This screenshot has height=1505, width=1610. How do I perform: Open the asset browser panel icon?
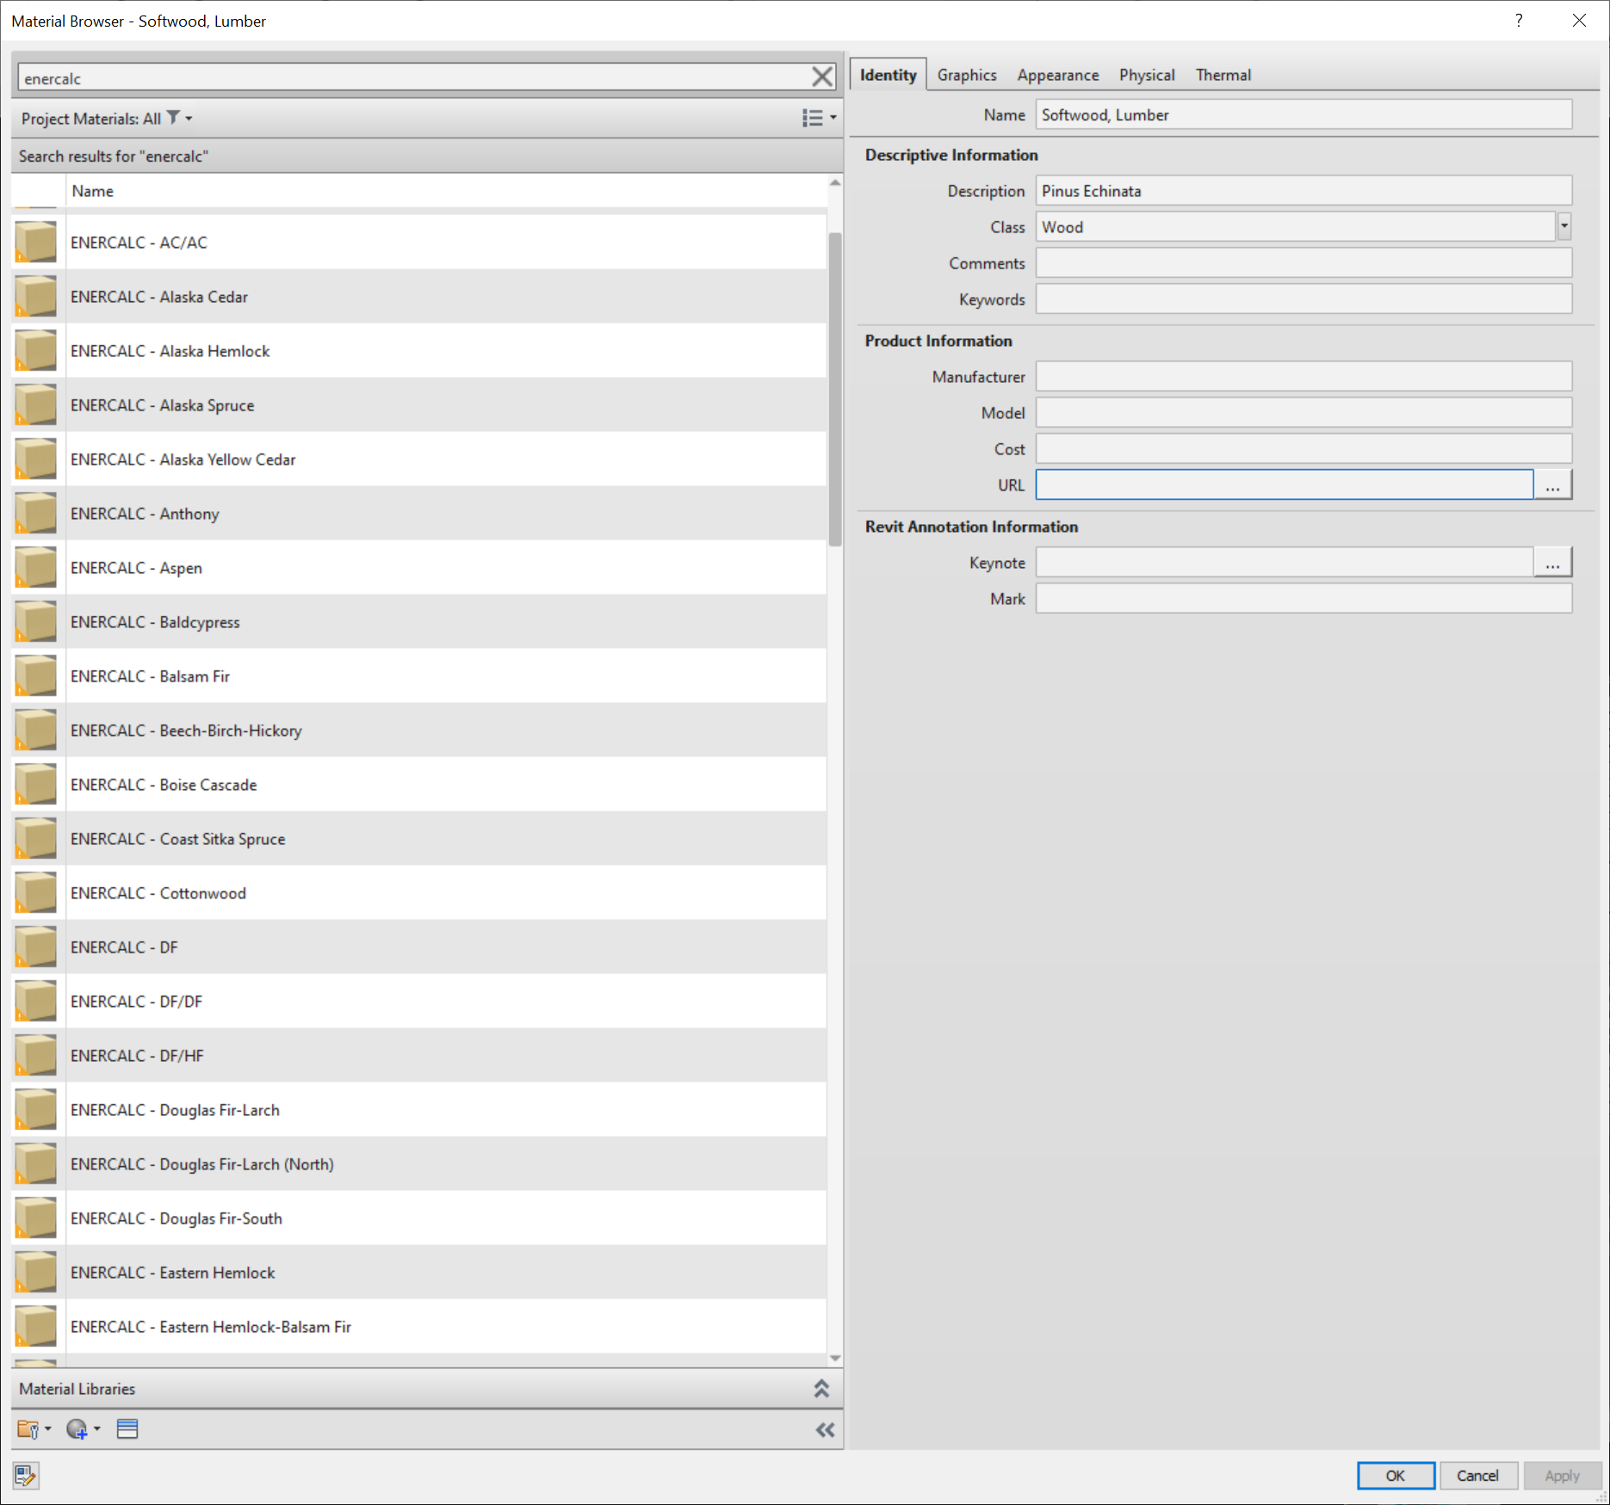click(x=127, y=1429)
